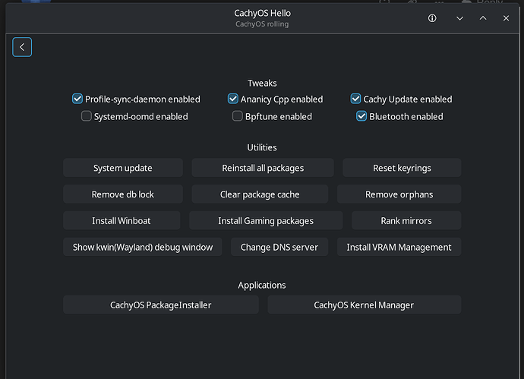Open CachyOS Kernel Manager
The width and height of the screenshot is (524, 379).
click(365, 305)
